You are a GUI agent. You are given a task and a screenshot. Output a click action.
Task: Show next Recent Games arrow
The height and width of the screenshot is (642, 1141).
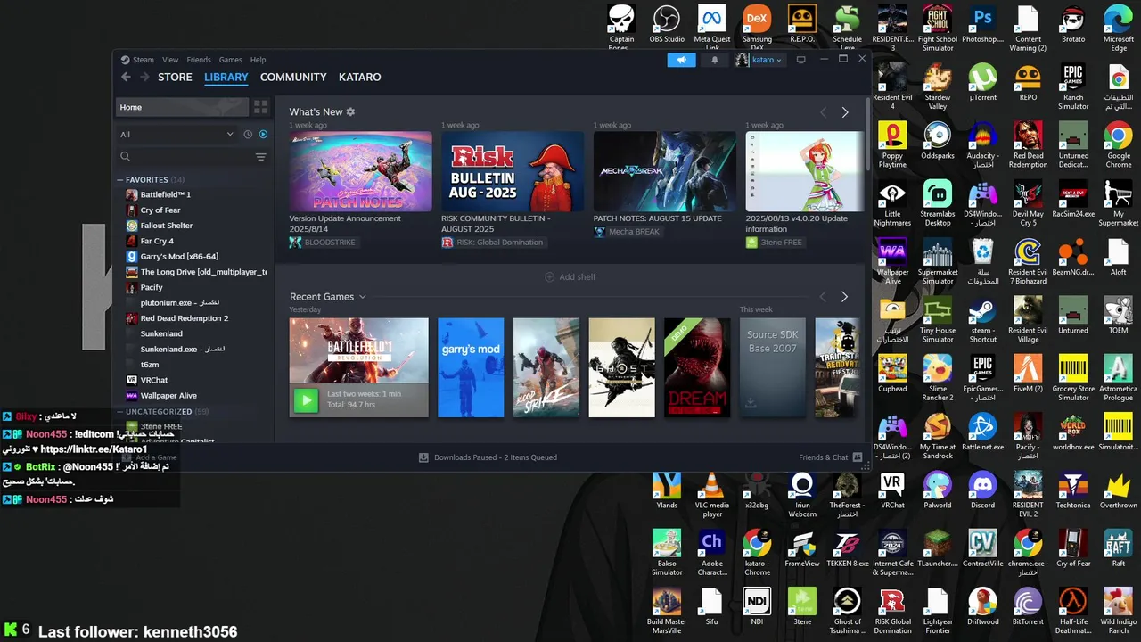pos(844,297)
